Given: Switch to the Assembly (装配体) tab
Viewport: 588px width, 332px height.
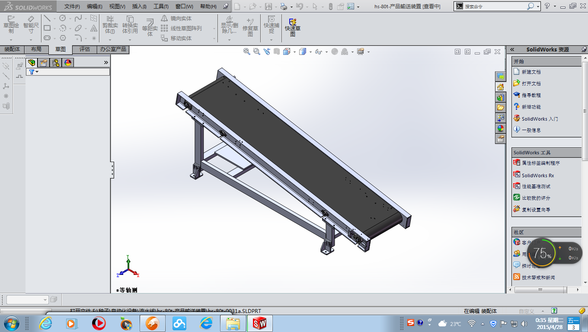Looking at the screenshot, I should (12, 49).
